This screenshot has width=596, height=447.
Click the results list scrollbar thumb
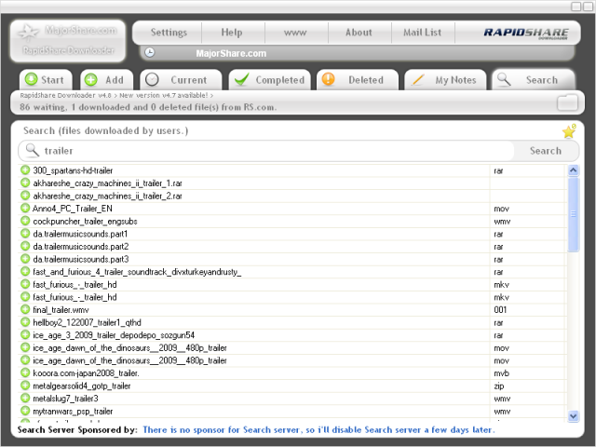(574, 214)
